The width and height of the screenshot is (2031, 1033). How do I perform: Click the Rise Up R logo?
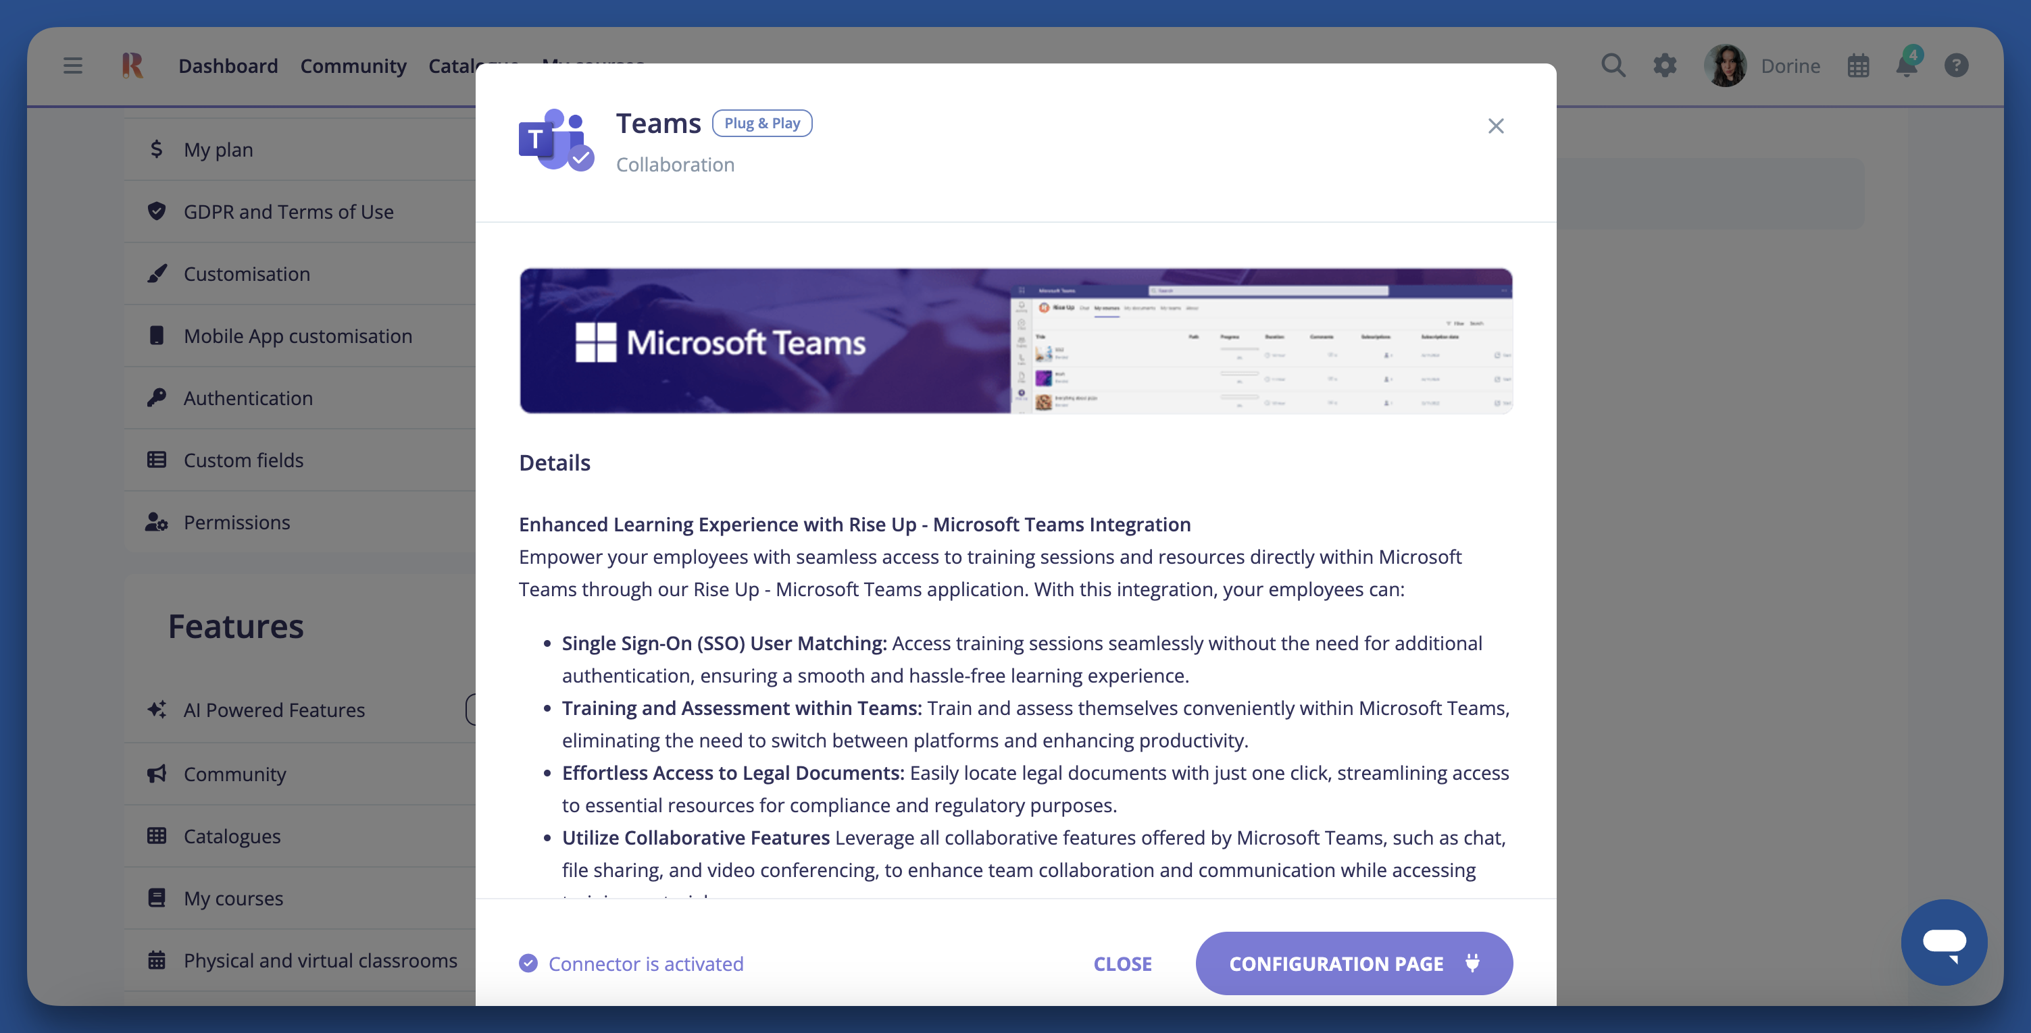pyautogui.click(x=132, y=65)
